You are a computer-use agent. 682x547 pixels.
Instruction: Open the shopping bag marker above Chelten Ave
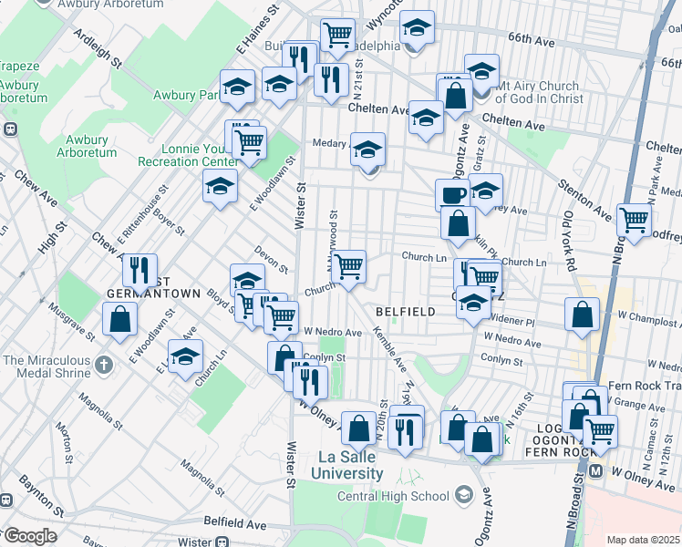[455, 96]
